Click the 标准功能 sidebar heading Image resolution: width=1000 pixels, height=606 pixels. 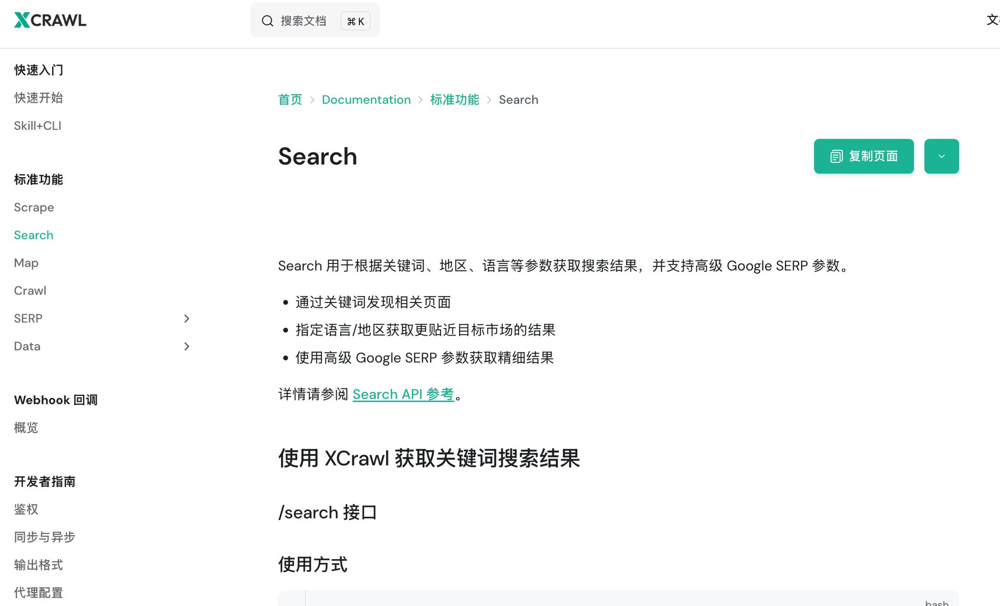[39, 180]
